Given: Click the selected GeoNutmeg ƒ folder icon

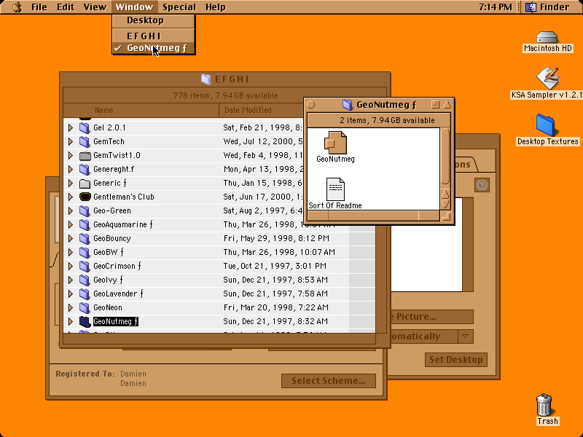Looking at the screenshot, I should [x=85, y=322].
